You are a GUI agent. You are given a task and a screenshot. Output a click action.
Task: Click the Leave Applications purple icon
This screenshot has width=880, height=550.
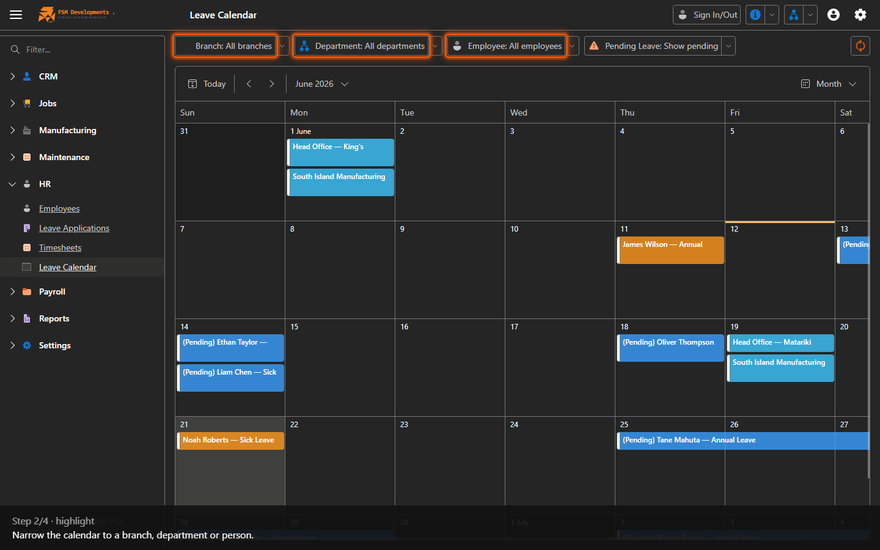pyautogui.click(x=27, y=228)
